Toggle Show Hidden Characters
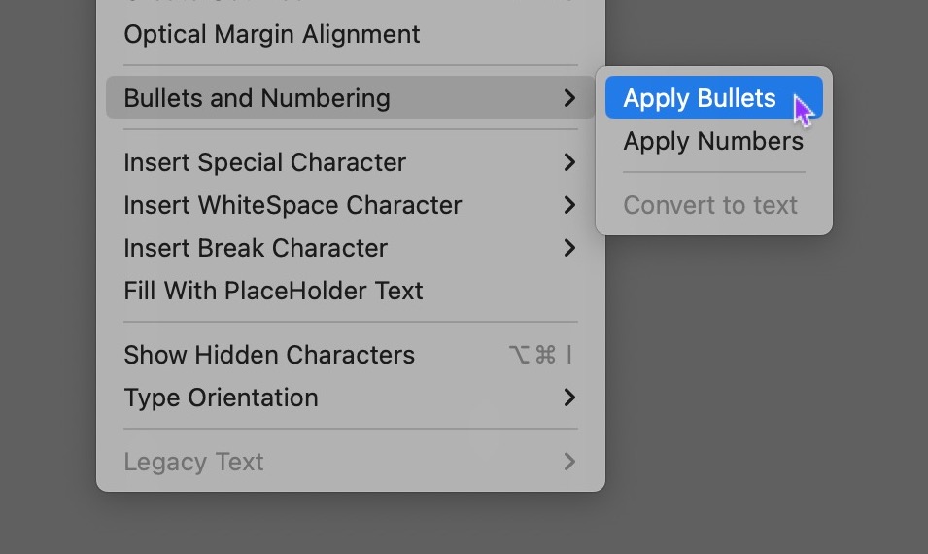The image size is (928, 554). click(x=269, y=355)
